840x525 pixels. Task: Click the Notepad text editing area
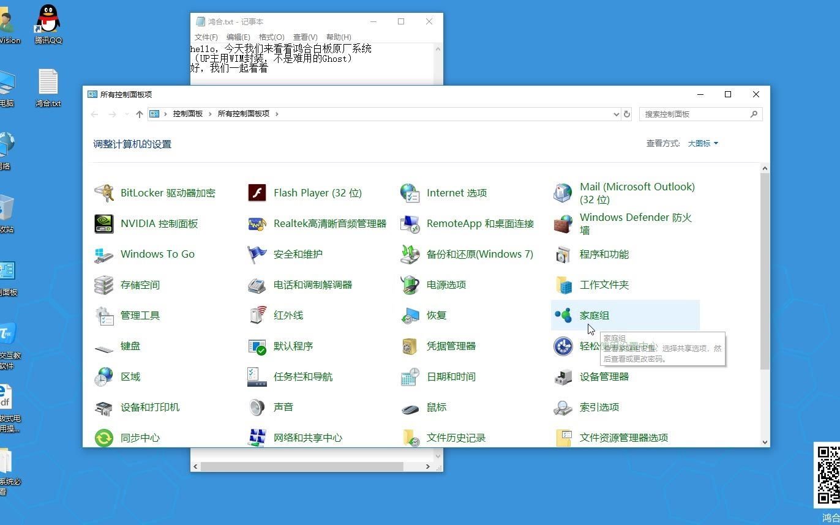312,64
